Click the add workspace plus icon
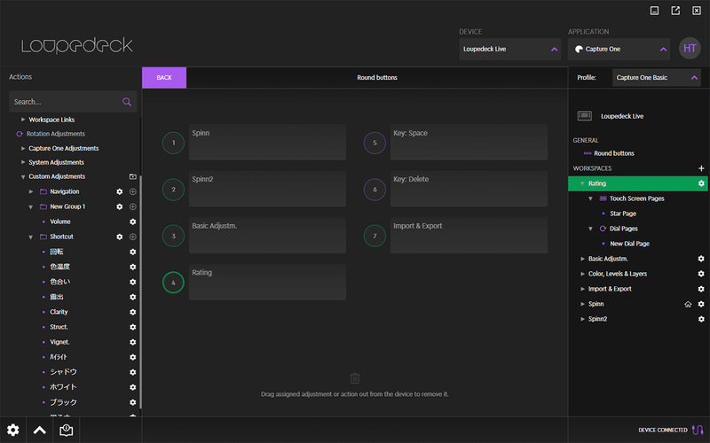The height and width of the screenshot is (443, 710). pyautogui.click(x=701, y=168)
